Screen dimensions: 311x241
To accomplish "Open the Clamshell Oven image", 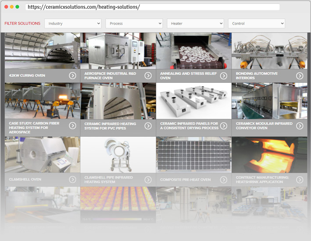I will coord(43,155).
